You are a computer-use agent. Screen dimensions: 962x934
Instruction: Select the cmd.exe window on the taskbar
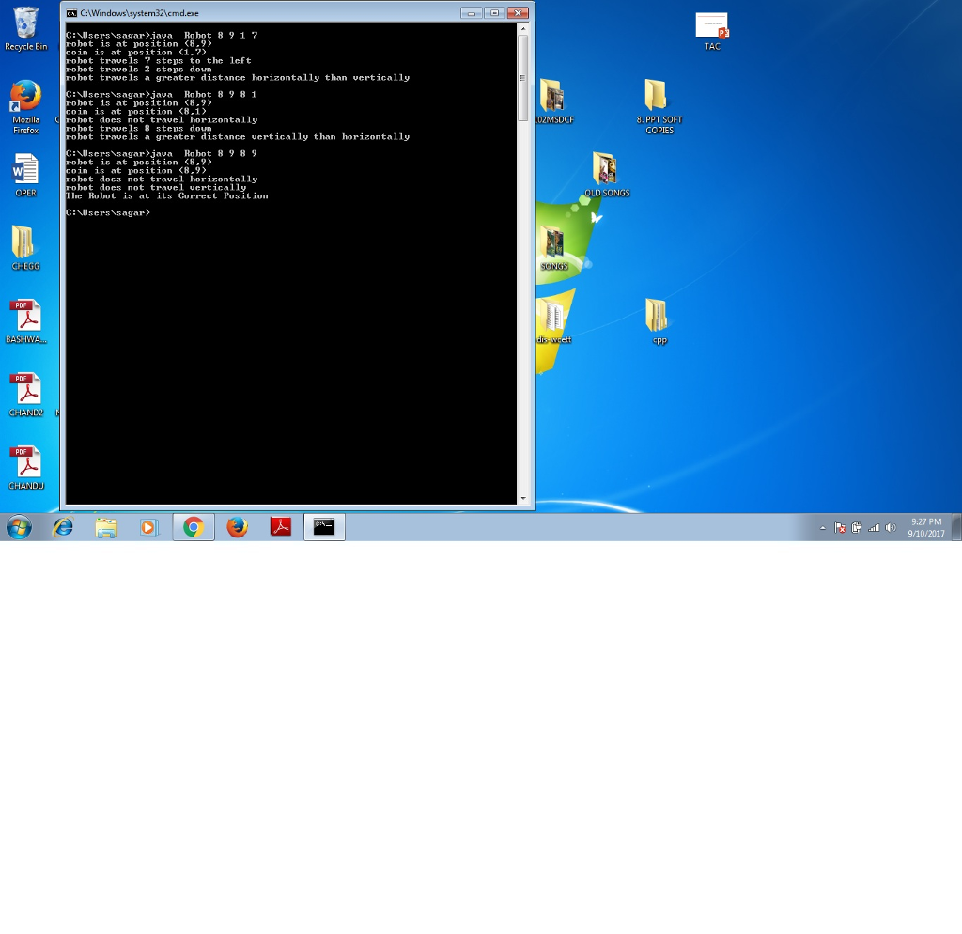[x=323, y=527]
